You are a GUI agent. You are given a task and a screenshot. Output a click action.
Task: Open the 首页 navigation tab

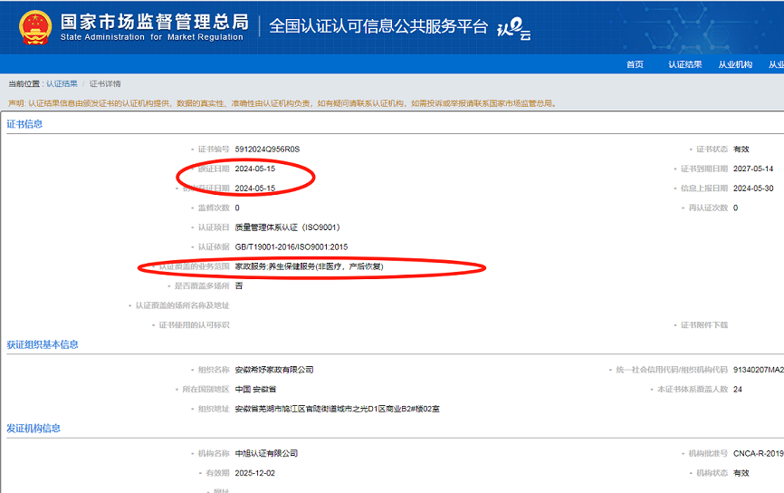[635, 64]
